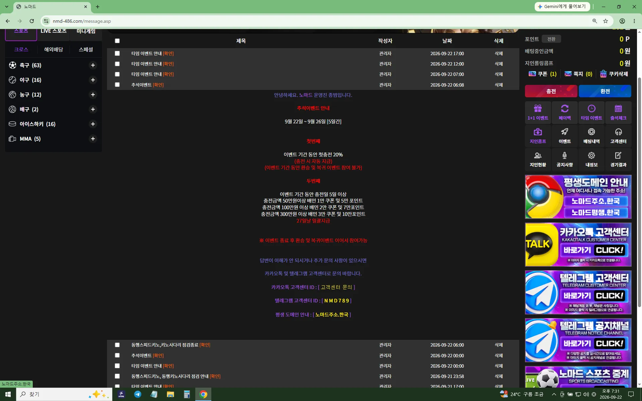The image size is (642, 401).
Task: Switch to the 스페셜 tab
Action: click(x=86, y=49)
